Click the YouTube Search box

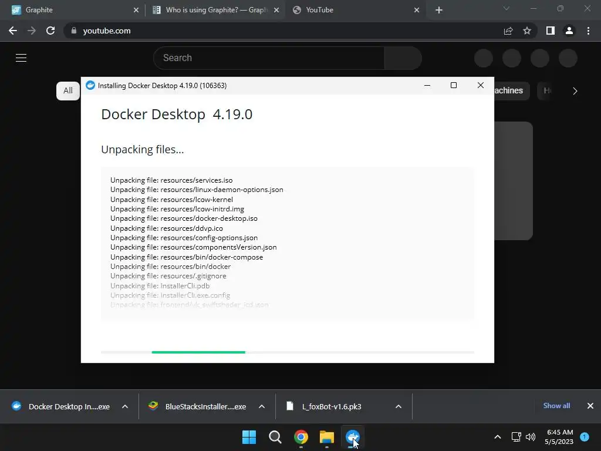point(269,58)
